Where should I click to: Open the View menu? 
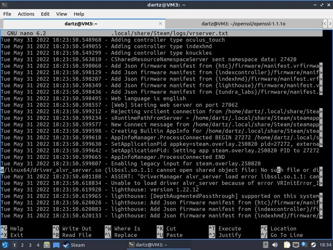pos(61,14)
